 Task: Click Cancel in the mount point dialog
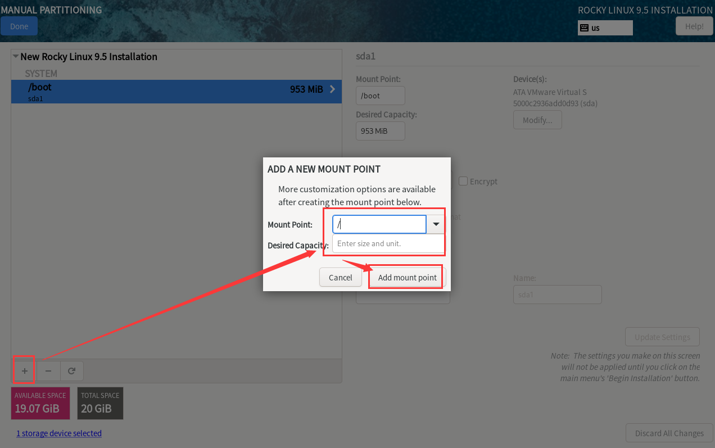click(x=341, y=277)
